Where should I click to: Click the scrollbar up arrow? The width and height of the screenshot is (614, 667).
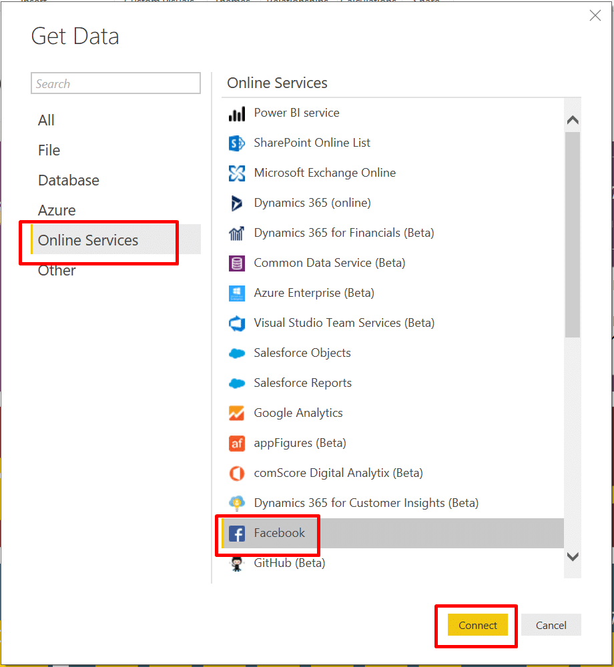tap(573, 120)
